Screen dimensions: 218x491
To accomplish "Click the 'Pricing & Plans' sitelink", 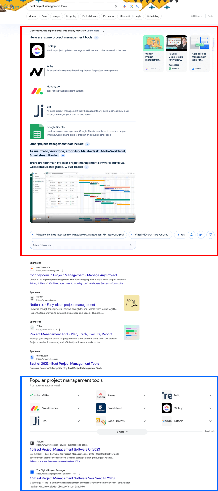I will pyautogui.click(x=38, y=283).
